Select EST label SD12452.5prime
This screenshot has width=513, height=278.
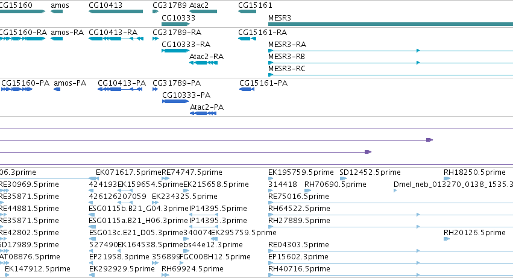click(x=370, y=172)
